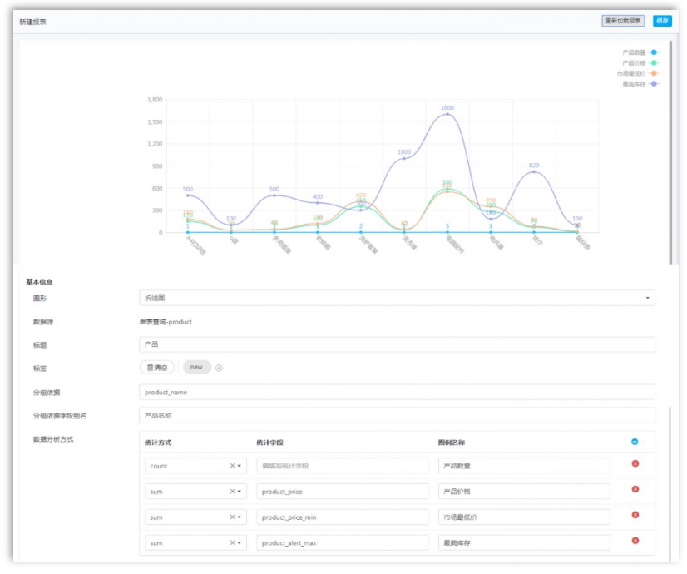Click the 单表查询-product data source text
The image size is (687, 574).
tap(166, 322)
